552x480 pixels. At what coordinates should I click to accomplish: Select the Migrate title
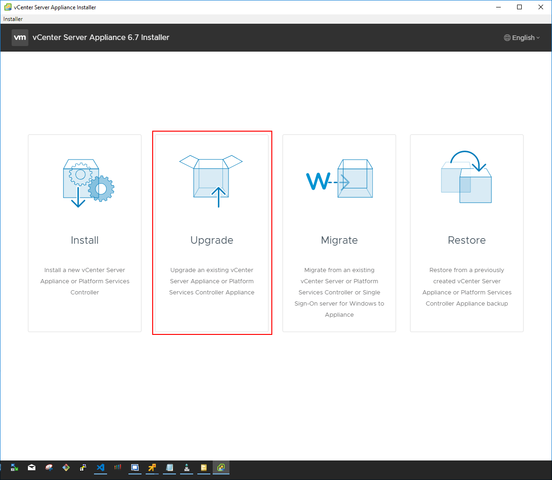[339, 240]
